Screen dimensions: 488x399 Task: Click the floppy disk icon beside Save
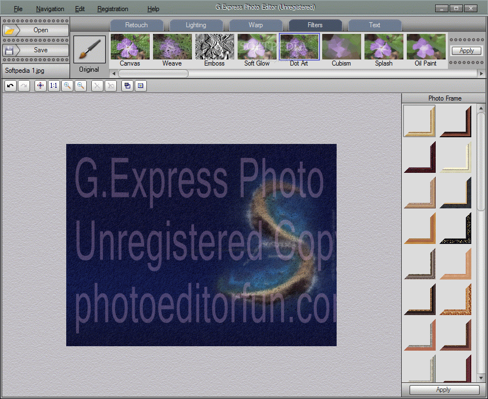9,50
